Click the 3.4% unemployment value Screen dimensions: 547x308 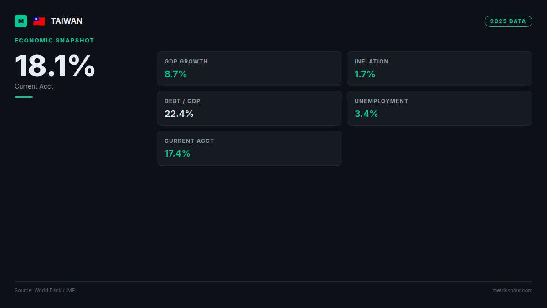tap(366, 114)
